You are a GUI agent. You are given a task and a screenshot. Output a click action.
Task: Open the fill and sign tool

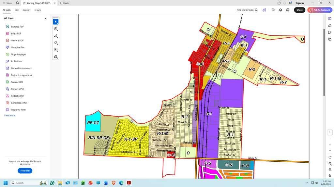pos(56,56)
